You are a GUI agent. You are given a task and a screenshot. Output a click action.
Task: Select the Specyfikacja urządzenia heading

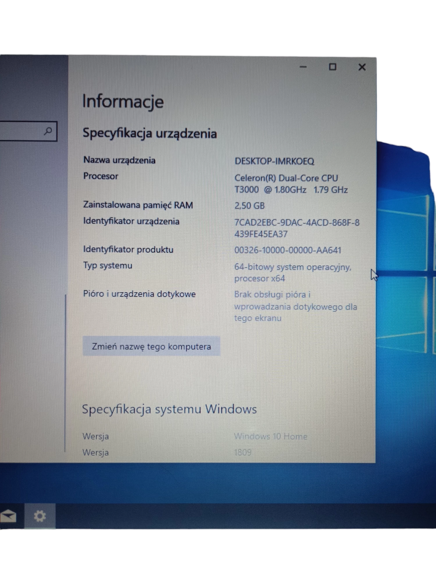point(150,133)
